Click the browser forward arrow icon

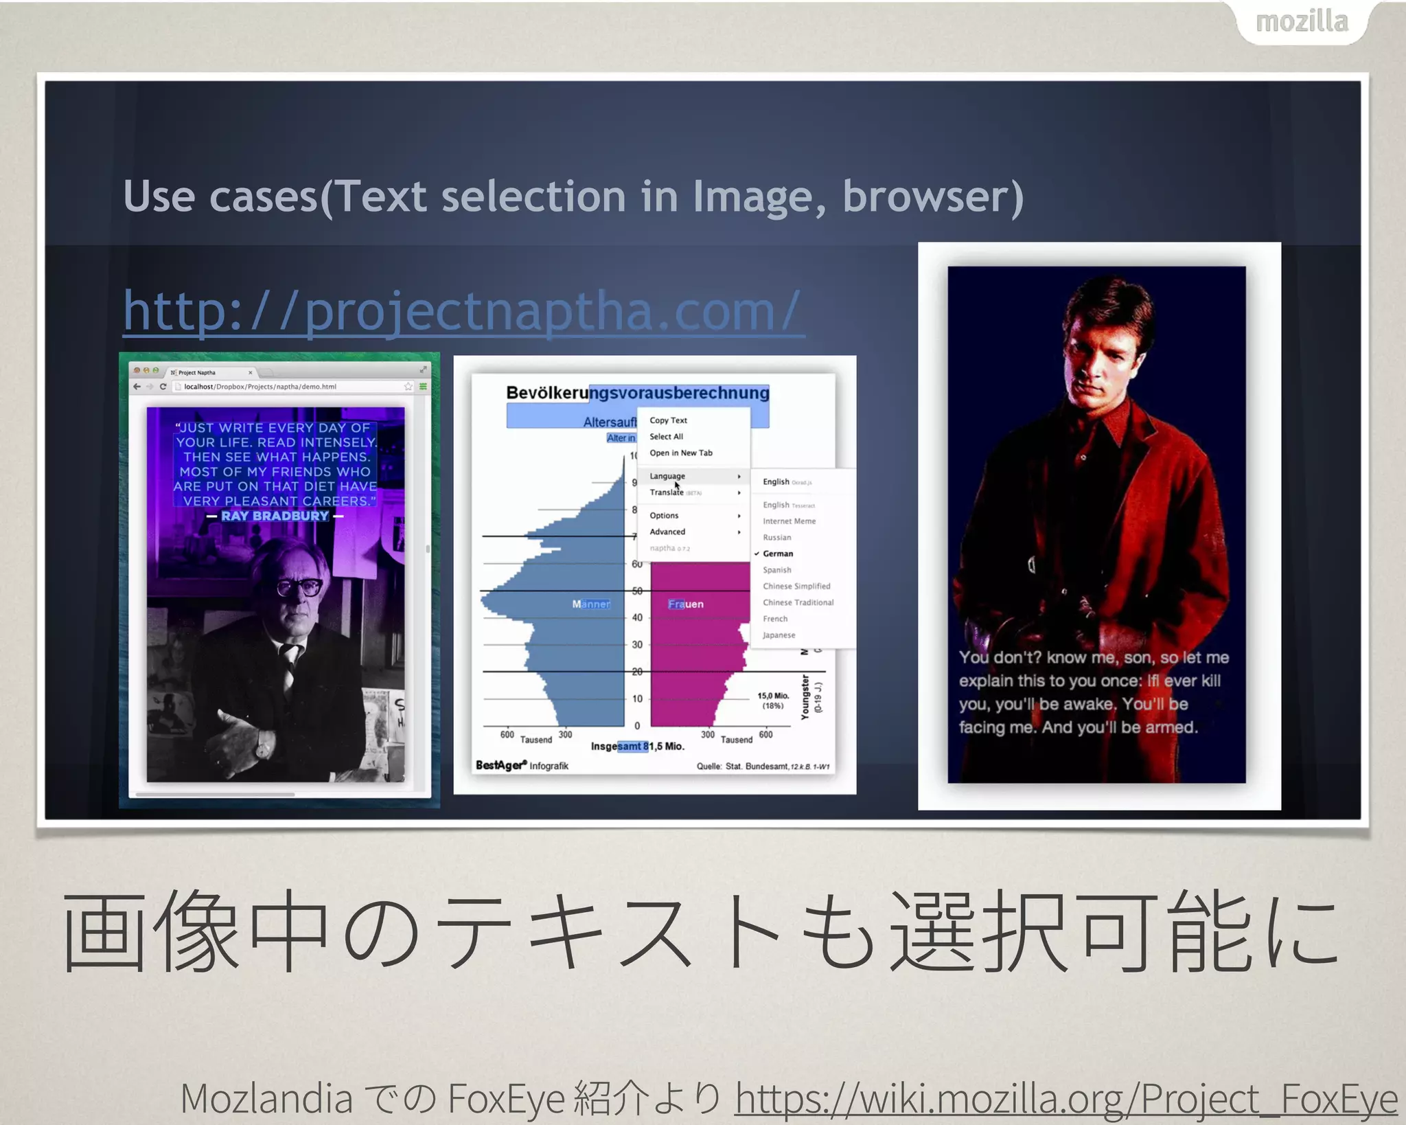(150, 387)
